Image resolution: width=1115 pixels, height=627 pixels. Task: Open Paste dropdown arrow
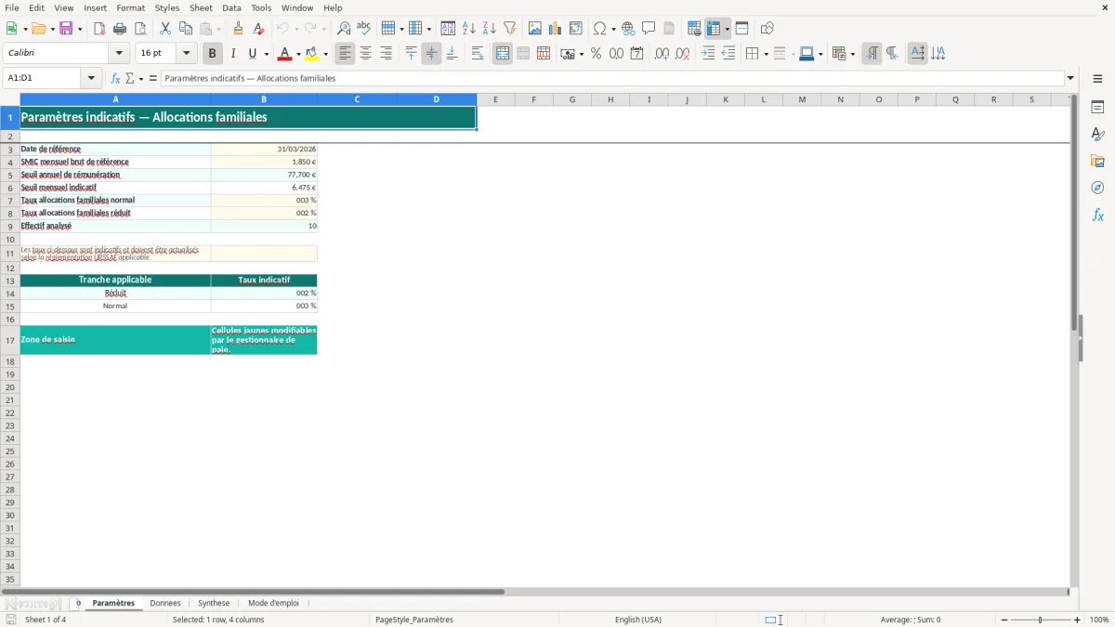tap(218, 29)
